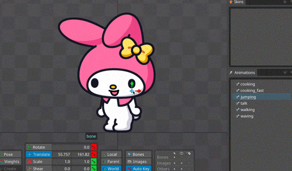The width and height of the screenshot is (292, 171).
Task: Select the cooking_fast animation
Action: 252,91
